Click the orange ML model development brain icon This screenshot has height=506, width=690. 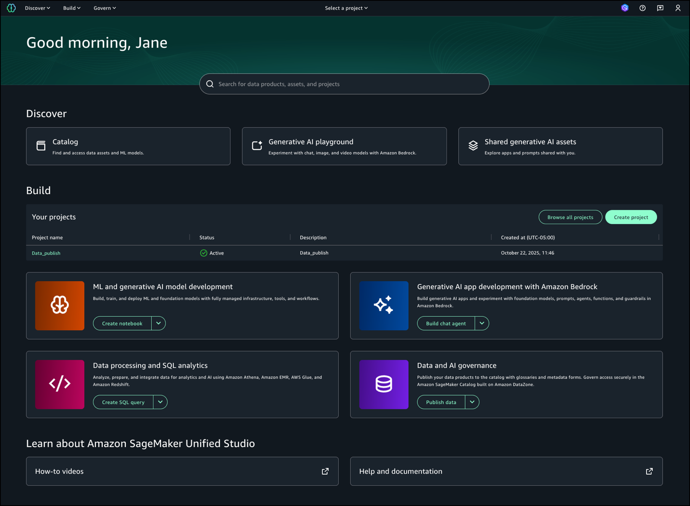click(60, 306)
